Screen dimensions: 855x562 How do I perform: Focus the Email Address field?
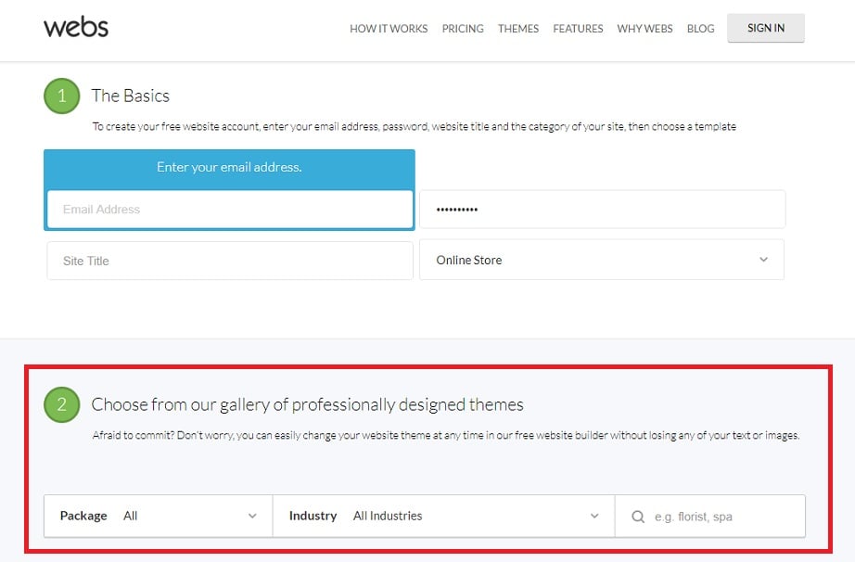click(x=230, y=210)
